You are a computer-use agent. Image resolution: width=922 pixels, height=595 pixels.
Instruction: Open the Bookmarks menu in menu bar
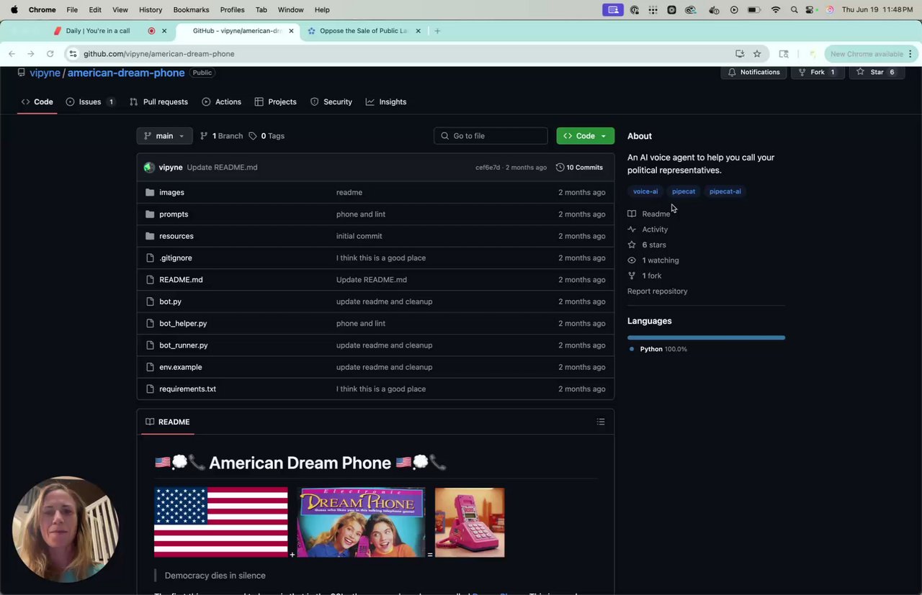coord(191,9)
